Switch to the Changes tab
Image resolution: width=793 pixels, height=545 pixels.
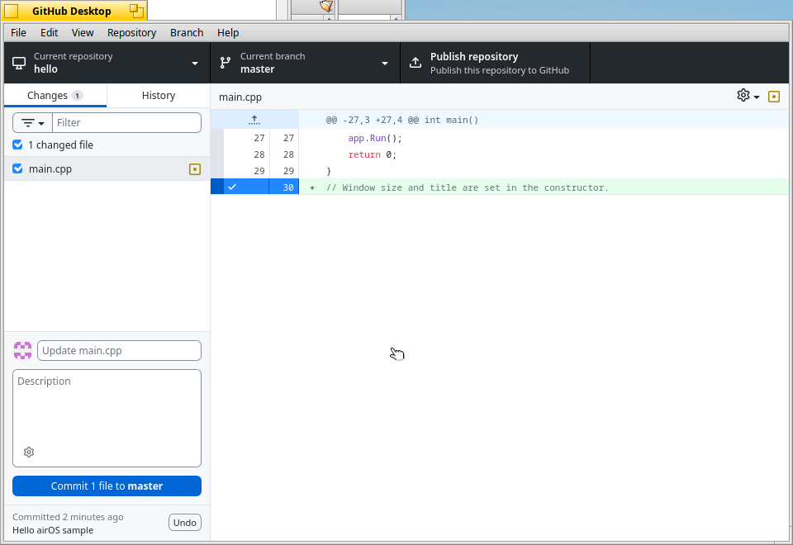55,96
